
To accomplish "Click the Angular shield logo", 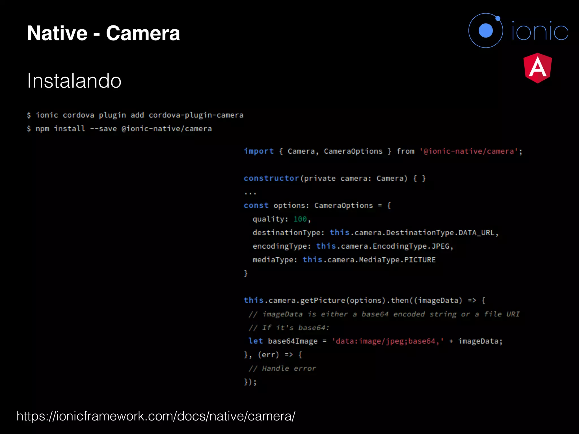I will click(537, 68).
